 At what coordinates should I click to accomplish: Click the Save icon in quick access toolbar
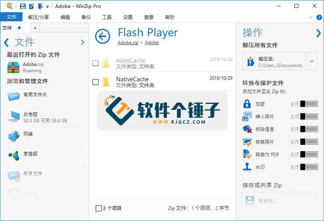point(23,6)
